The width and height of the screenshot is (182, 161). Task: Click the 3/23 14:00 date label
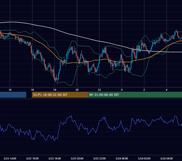coord(10,158)
